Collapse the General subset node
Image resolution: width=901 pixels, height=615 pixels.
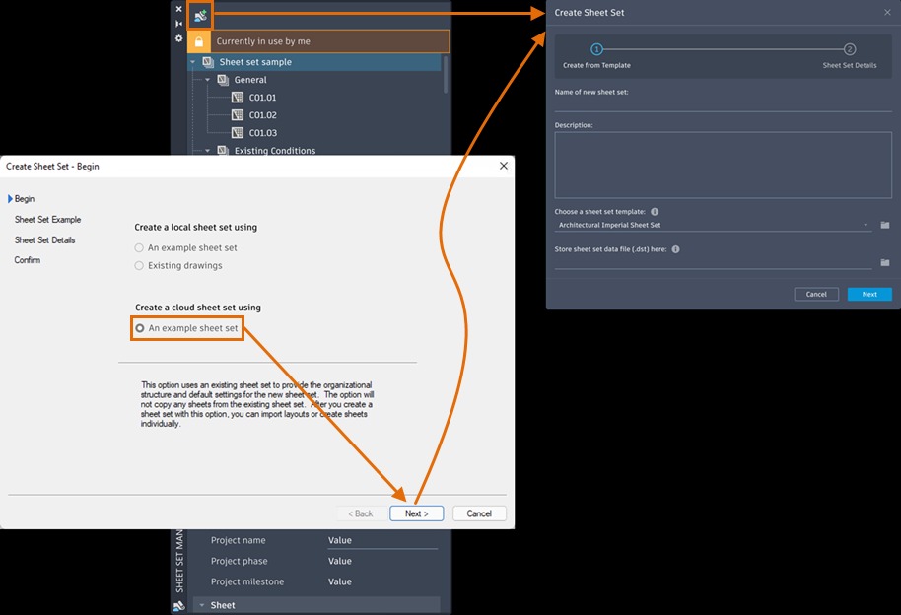pyautogui.click(x=207, y=80)
